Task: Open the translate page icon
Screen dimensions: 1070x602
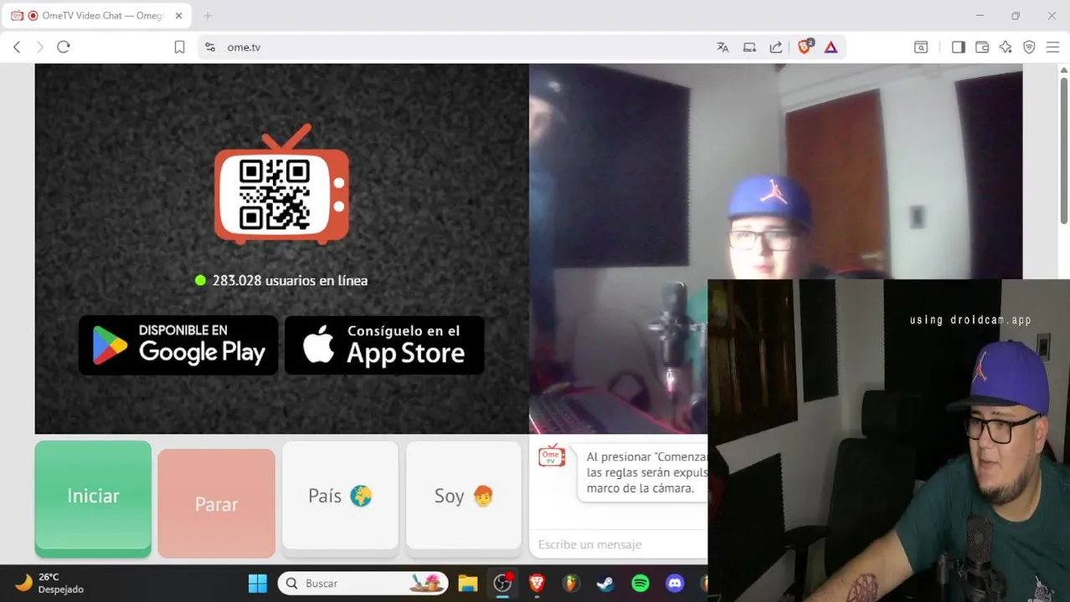Action: (723, 48)
